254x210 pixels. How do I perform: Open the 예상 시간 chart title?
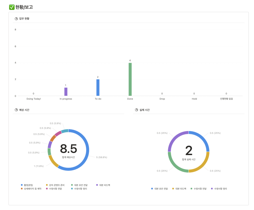pos(24,110)
